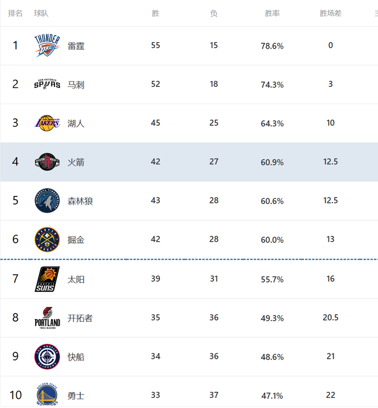The width and height of the screenshot is (378, 408).
Task: Click the Thunder team logo
Action: [x=47, y=46]
